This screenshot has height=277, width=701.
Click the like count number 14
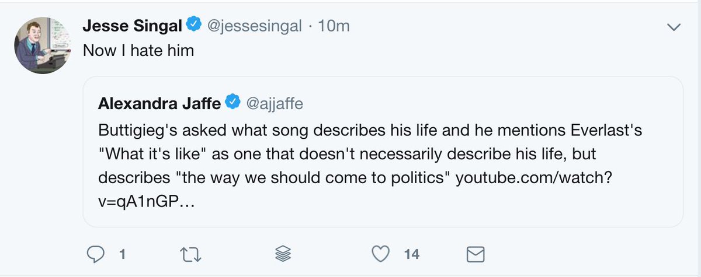click(411, 254)
